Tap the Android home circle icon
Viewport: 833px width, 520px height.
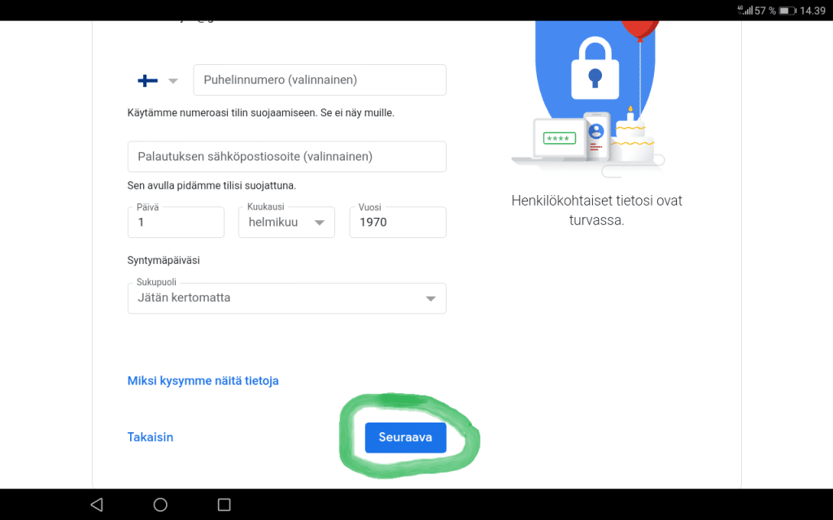160,505
